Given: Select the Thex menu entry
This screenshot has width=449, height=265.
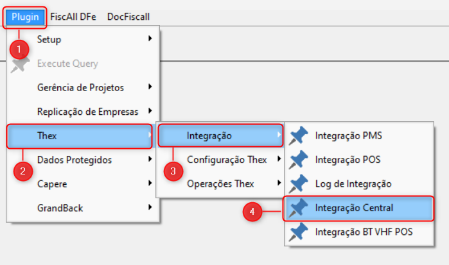Looking at the screenshot, I should [48, 135].
